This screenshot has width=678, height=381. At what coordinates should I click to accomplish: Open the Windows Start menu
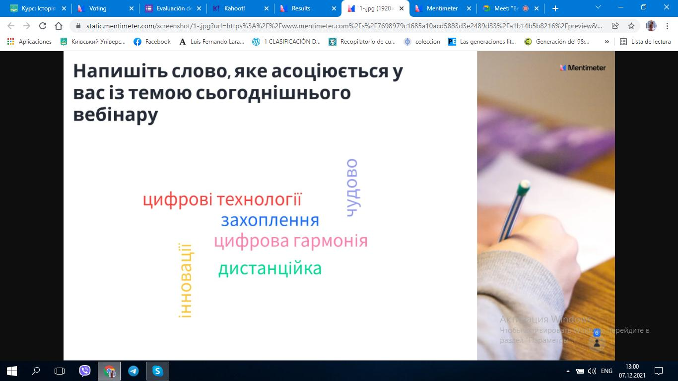point(11,371)
